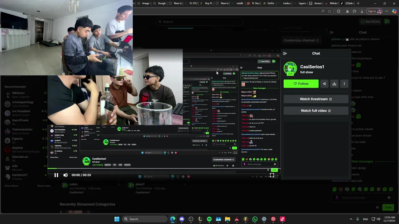Open Discord from the taskbar

click(182, 219)
